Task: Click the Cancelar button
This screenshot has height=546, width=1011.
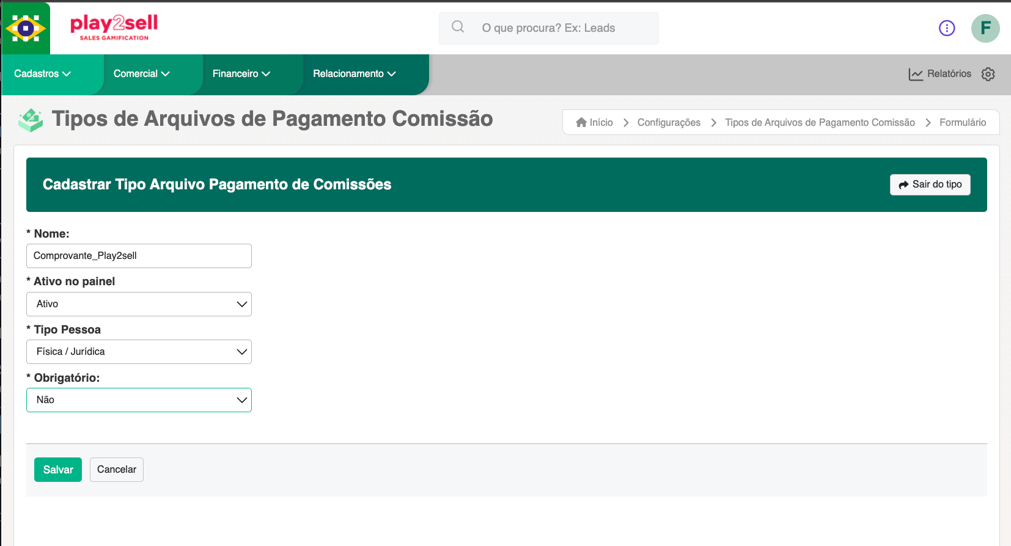Action: coord(117,470)
